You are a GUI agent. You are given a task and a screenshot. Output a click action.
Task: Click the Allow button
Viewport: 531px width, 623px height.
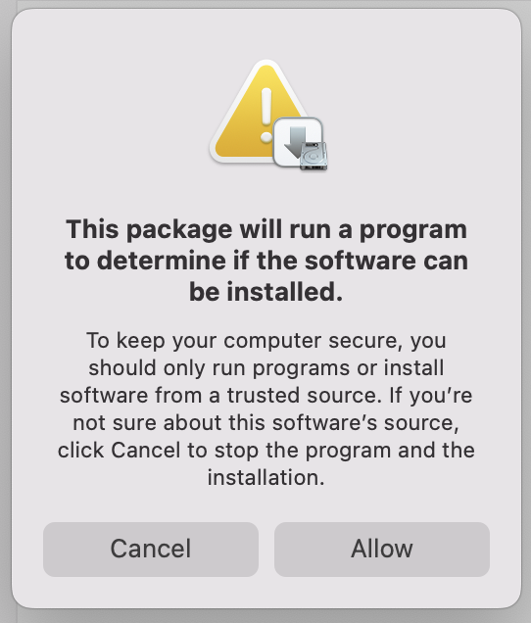(x=381, y=550)
